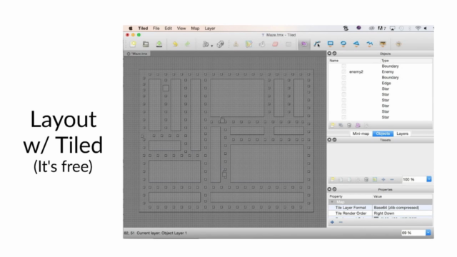Screen dimensions: 457x257
Task: Click New Tileset icon in Tilesets panel
Action: (x=332, y=179)
